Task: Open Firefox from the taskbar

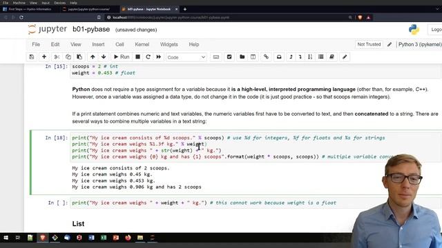Action: tap(128, 238)
